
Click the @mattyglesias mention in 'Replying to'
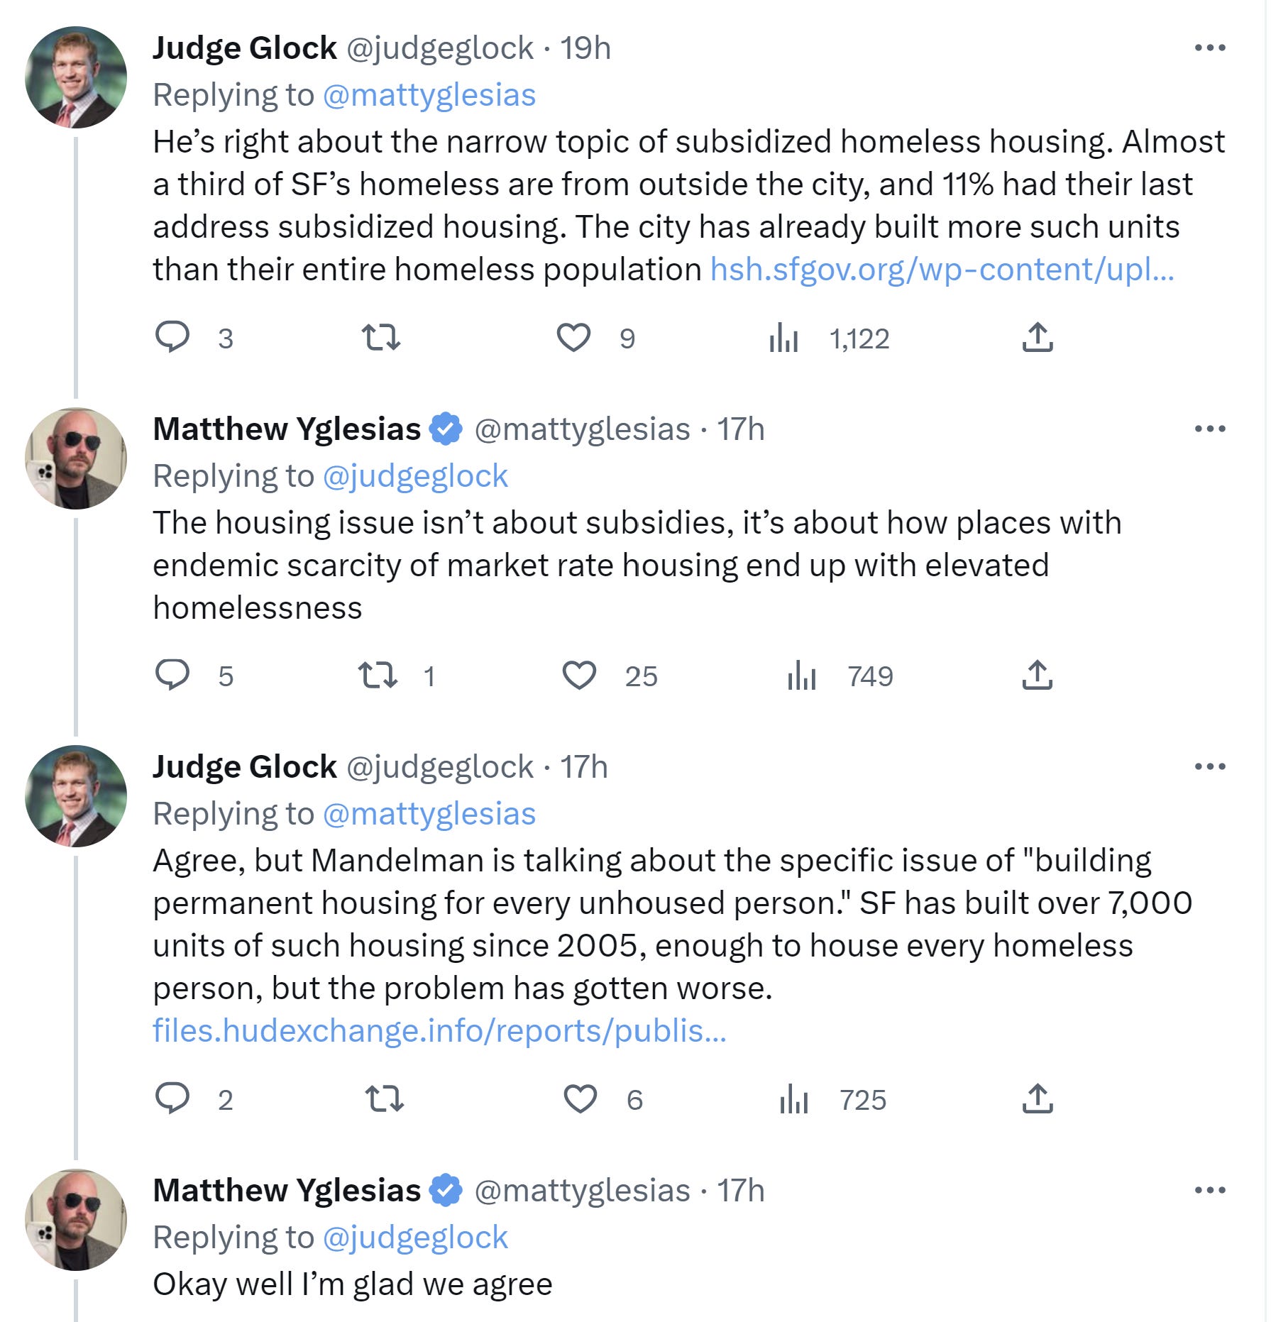(433, 94)
